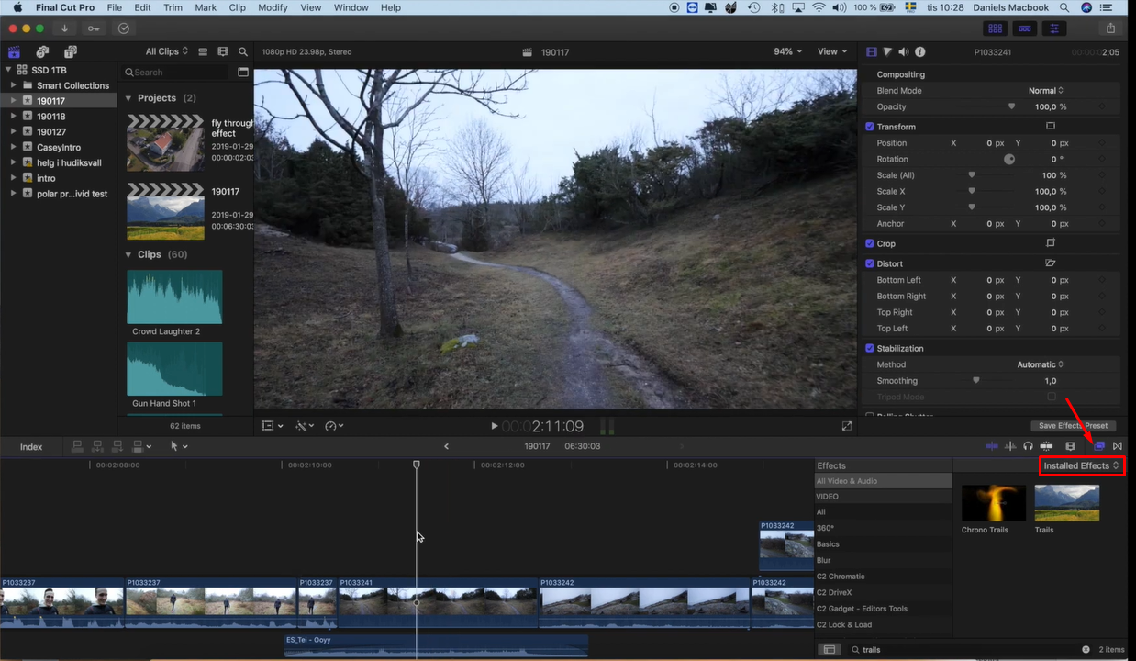
Task: Open the Window menu
Action: coord(351,7)
